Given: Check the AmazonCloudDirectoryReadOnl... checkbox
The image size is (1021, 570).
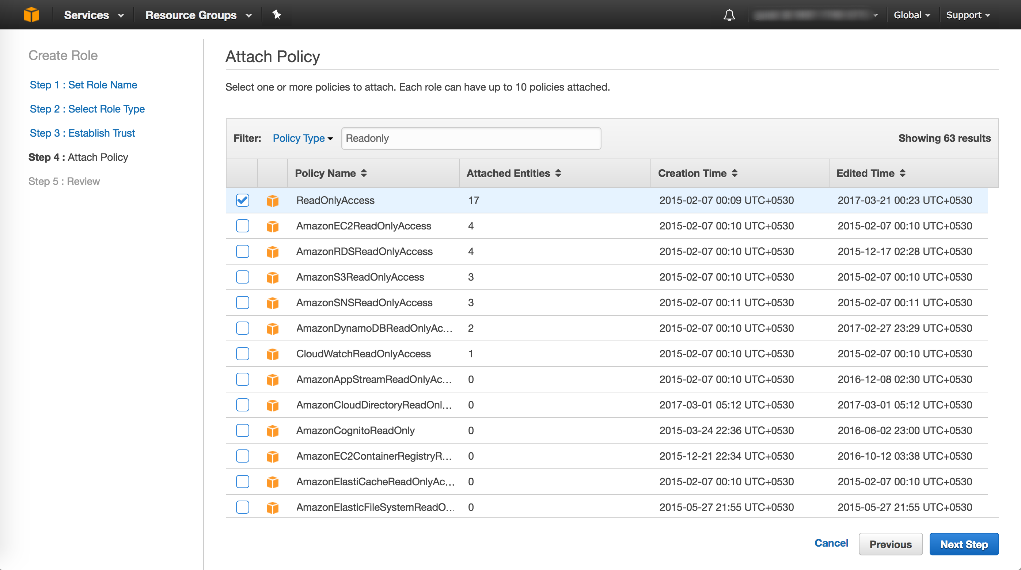Looking at the screenshot, I should [x=243, y=405].
